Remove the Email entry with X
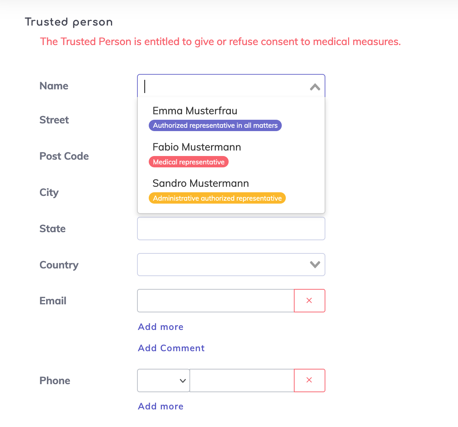The image size is (458, 427). point(309,301)
